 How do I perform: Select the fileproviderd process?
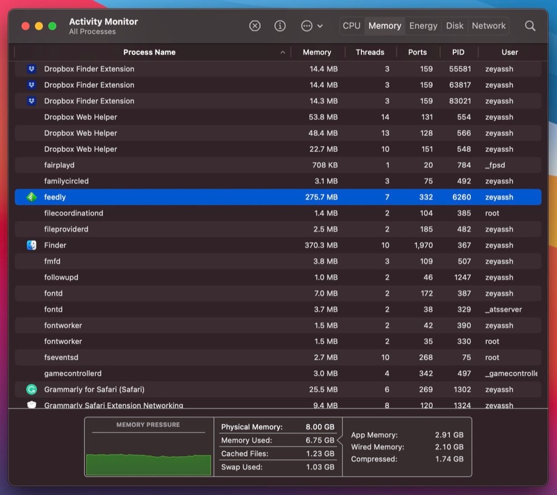click(x=278, y=229)
